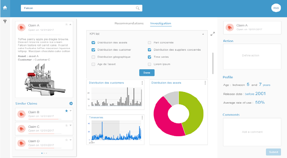Switch to the Recommandations tab
Image resolution: width=287 pixels, height=158 pixels.
[x=129, y=23]
